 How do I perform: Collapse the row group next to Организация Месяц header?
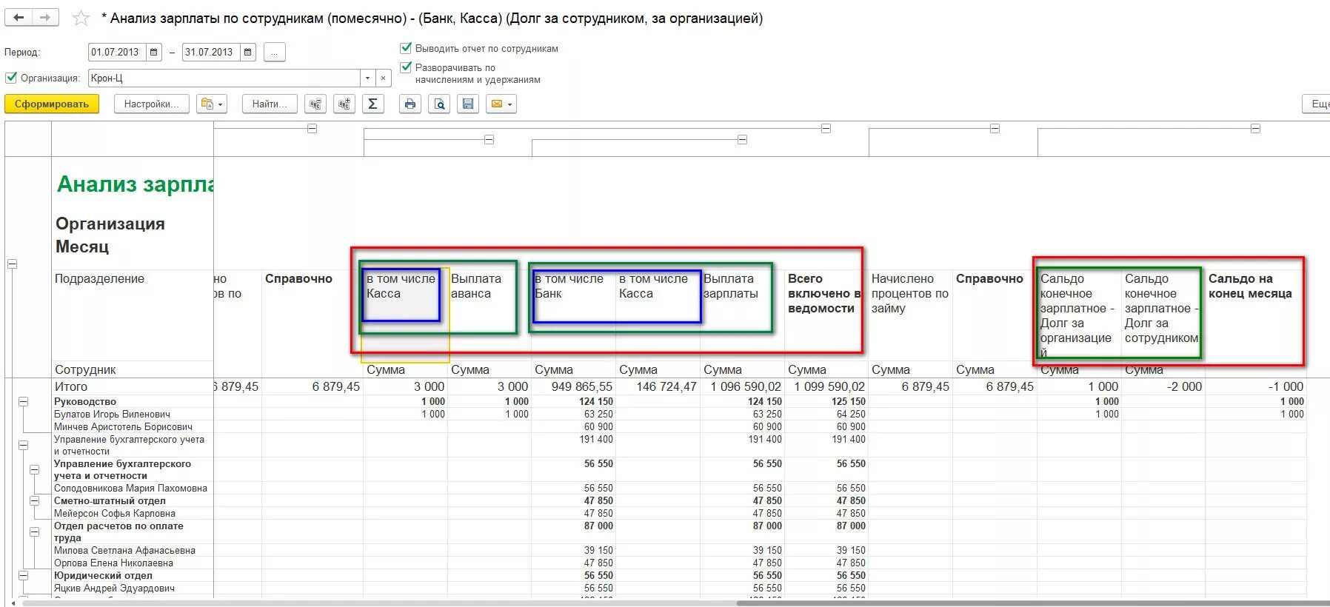pyautogui.click(x=12, y=264)
